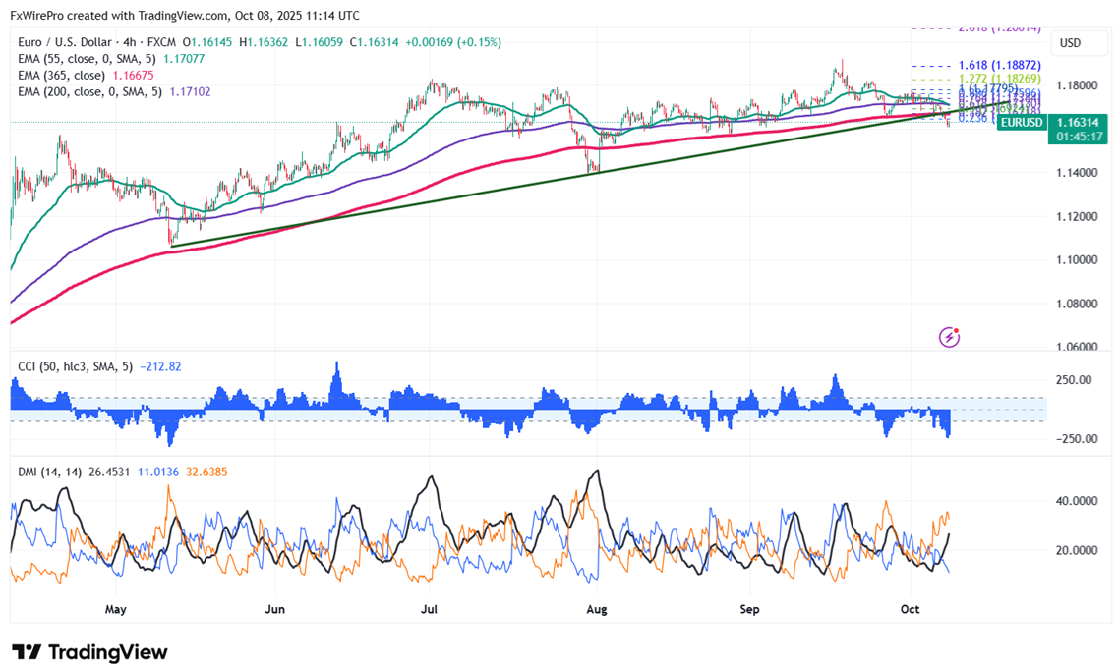Click the CCI (50, hlc3, SMA, 5) legend

point(75,366)
